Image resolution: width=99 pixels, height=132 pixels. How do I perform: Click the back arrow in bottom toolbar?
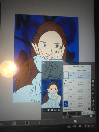(87, 121)
